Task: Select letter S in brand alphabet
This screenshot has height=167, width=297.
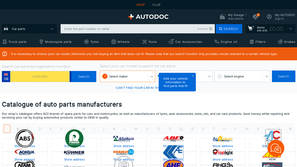Action: click(203, 129)
